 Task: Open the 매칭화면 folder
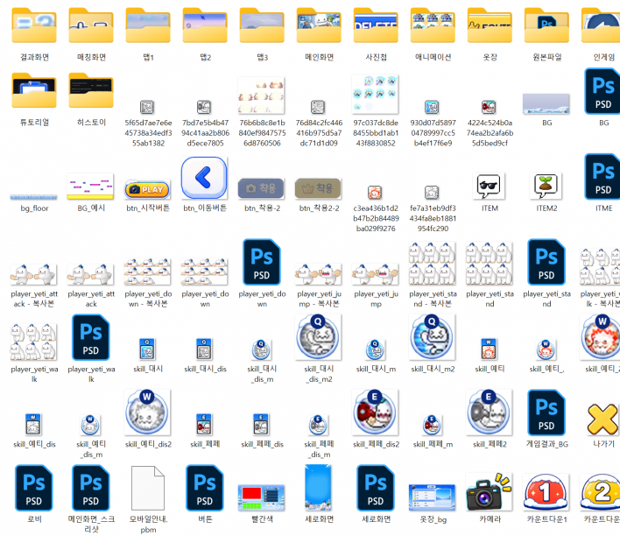click(91, 25)
